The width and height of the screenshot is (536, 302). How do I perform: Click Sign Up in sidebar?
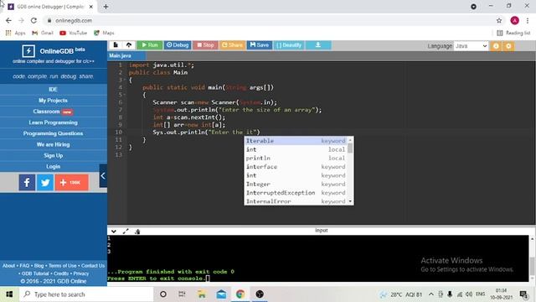tap(53, 155)
